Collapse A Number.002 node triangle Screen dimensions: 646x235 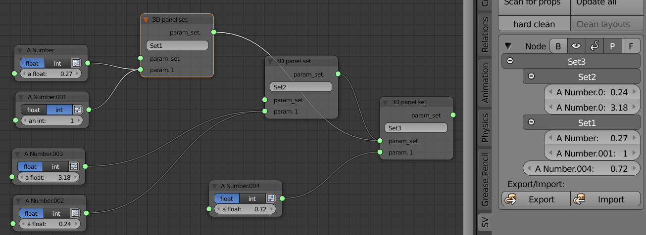point(18,201)
